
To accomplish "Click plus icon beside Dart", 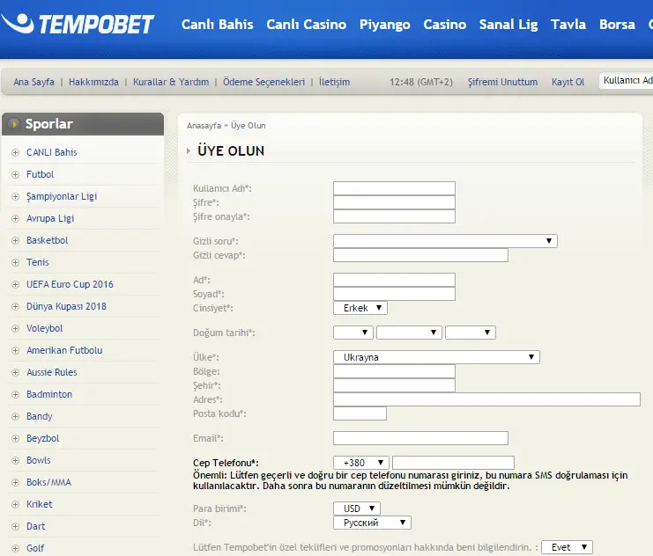I will pos(15,527).
